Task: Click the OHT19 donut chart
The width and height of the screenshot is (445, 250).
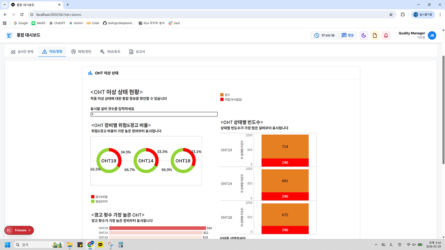Action: (x=109, y=161)
